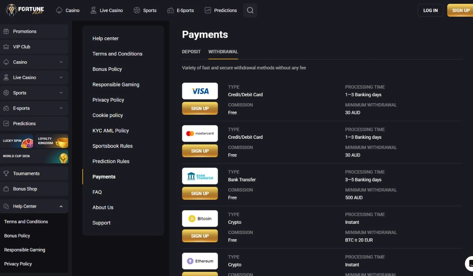Open Cookie policy page
This screenshot has height=276, width=473.
[108, 115]
